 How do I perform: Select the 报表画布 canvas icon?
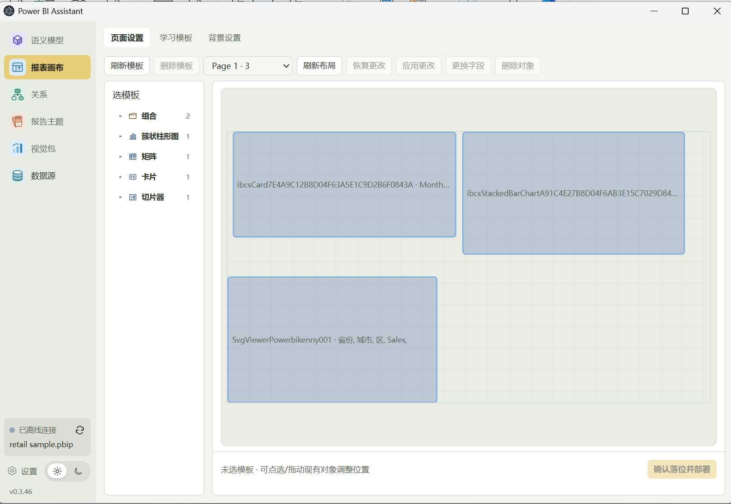tap(18, 68)
